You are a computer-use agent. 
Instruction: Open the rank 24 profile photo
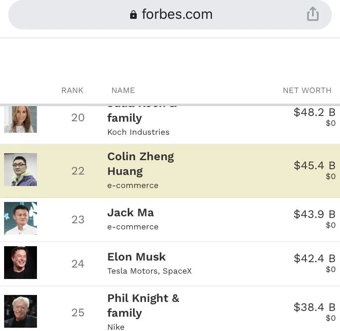click(21, 263)
